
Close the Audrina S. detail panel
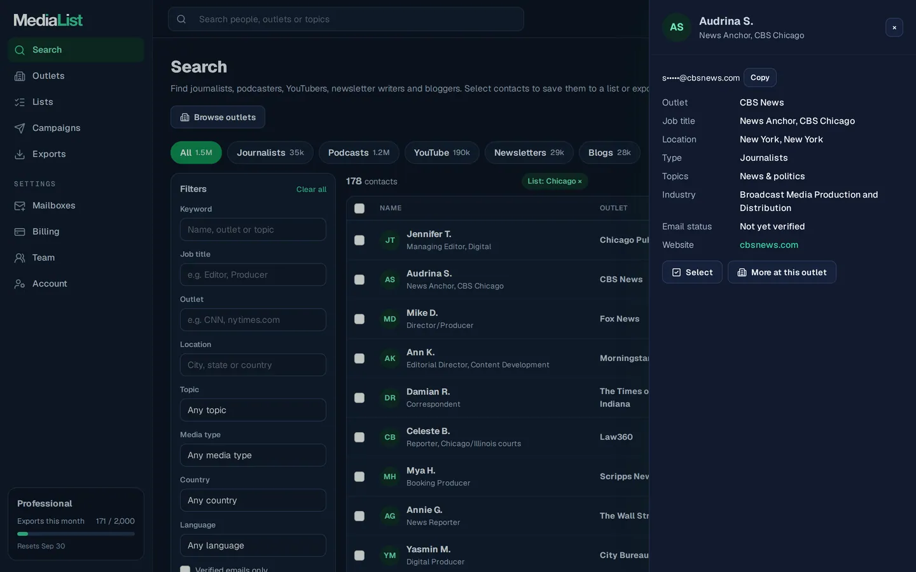pyautogui.click(x=894, y=27)
